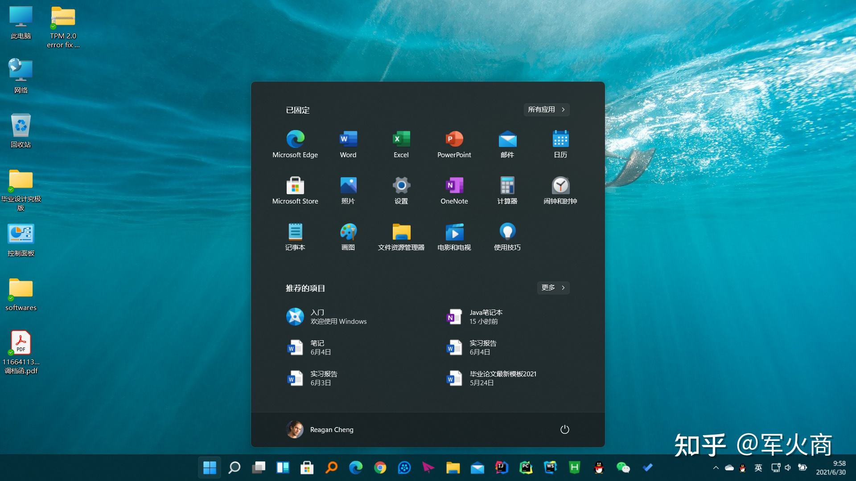Launch PowerPoint pinned app
This screenshot has width=856, height=481.
454,144
